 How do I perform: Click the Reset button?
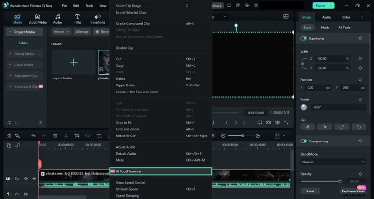(x=310, y=191)
